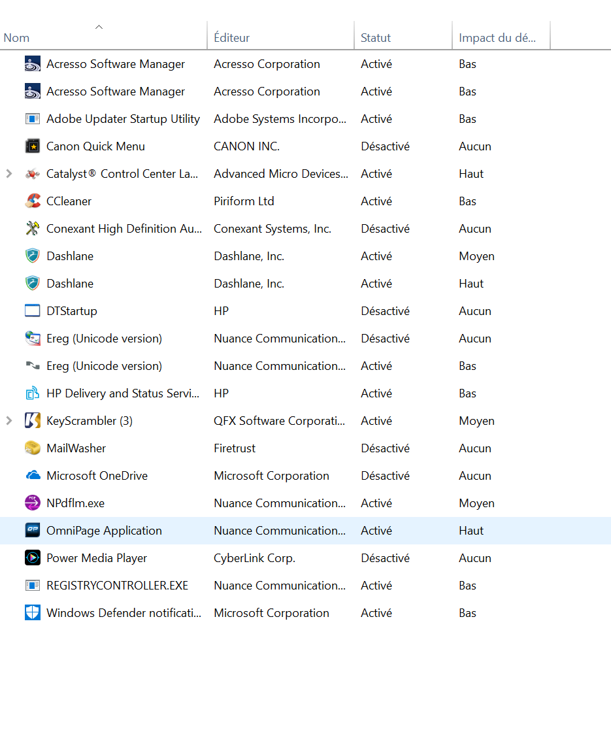The width and height of the screenshot is (611, 732).
Task: Click "Adobe Systems Incorpo..." publisher cell
Action: coord(280,119)
